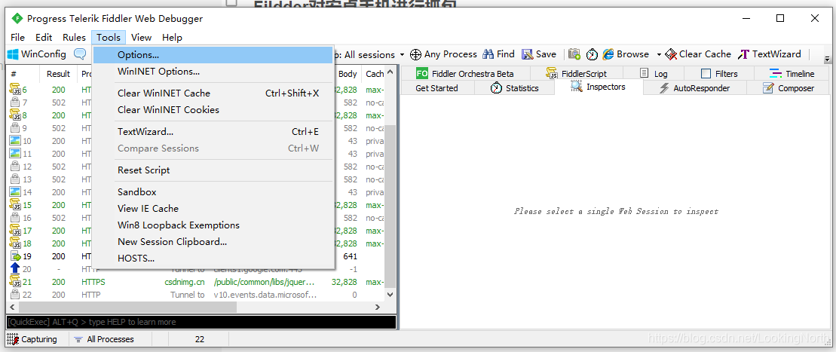Switch to FiddlerScript tab
The width and height of the screenshot is (836, 352).
pos(577,74)
